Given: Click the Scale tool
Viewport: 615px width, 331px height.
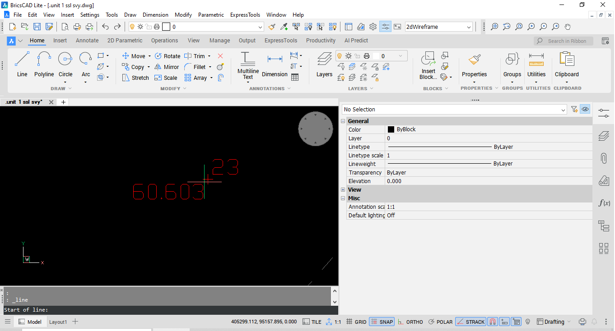Looking at the screenshot, I should click(x=166, y=78).
